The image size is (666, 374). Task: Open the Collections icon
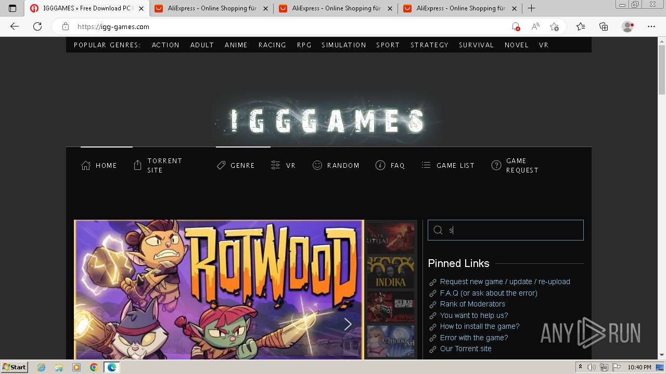point(604,26)
